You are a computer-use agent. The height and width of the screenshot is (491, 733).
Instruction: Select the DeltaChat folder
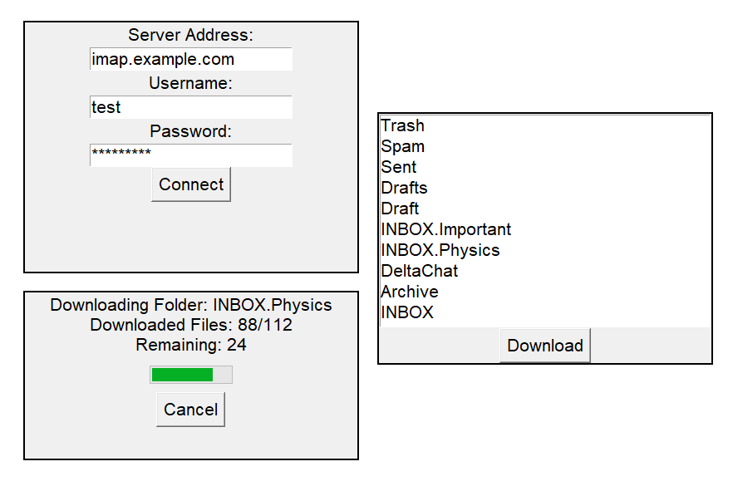click(416, 271)
